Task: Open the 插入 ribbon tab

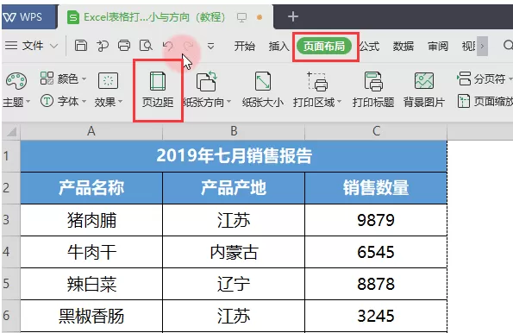Action: (278, 47)
